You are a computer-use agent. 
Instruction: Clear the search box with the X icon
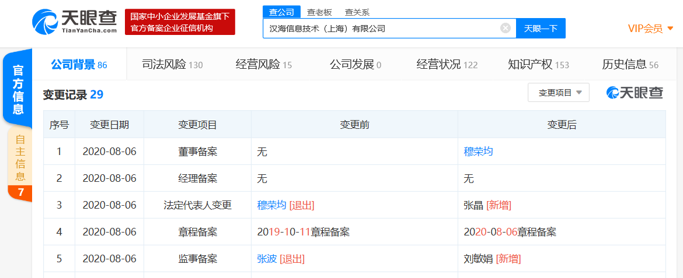pos(506,28)
